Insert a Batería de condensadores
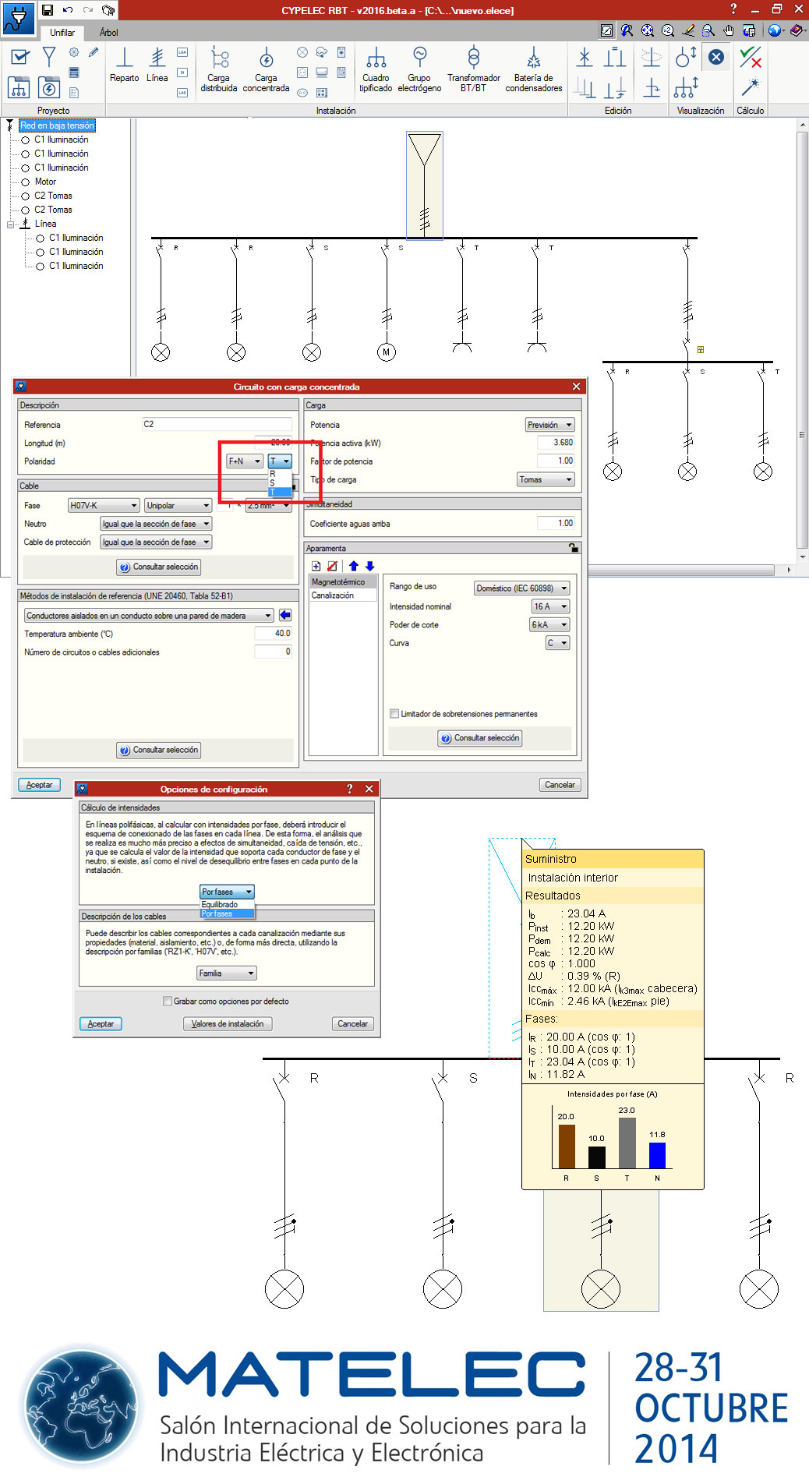This screenshot has width=809, height=1484. click(x=534, y=70)
